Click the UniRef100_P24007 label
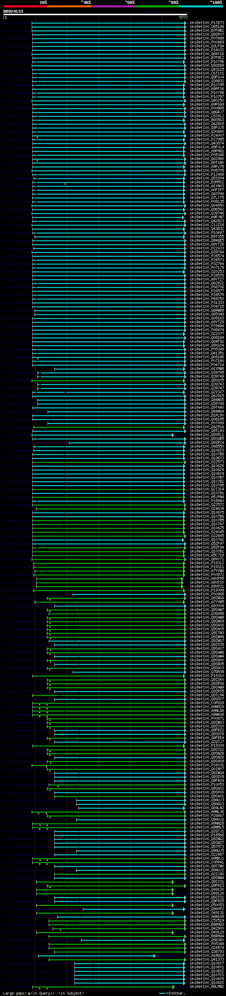226x996 pixels. pos(207,135)
